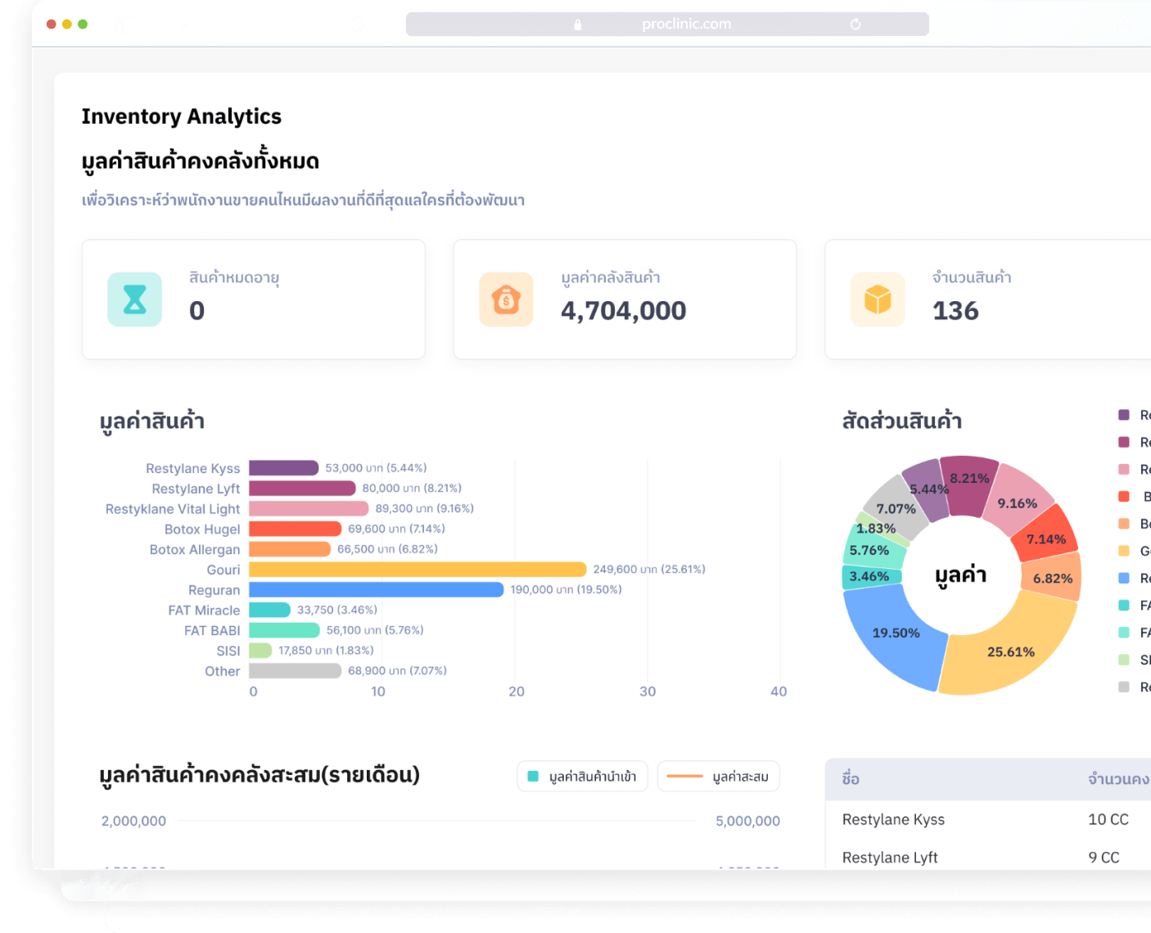The height and width of the screenshot is (933, 1151).
Task: Click the macOS yellow minimize button
Action: pyautogui.click(x=67, y=25)
